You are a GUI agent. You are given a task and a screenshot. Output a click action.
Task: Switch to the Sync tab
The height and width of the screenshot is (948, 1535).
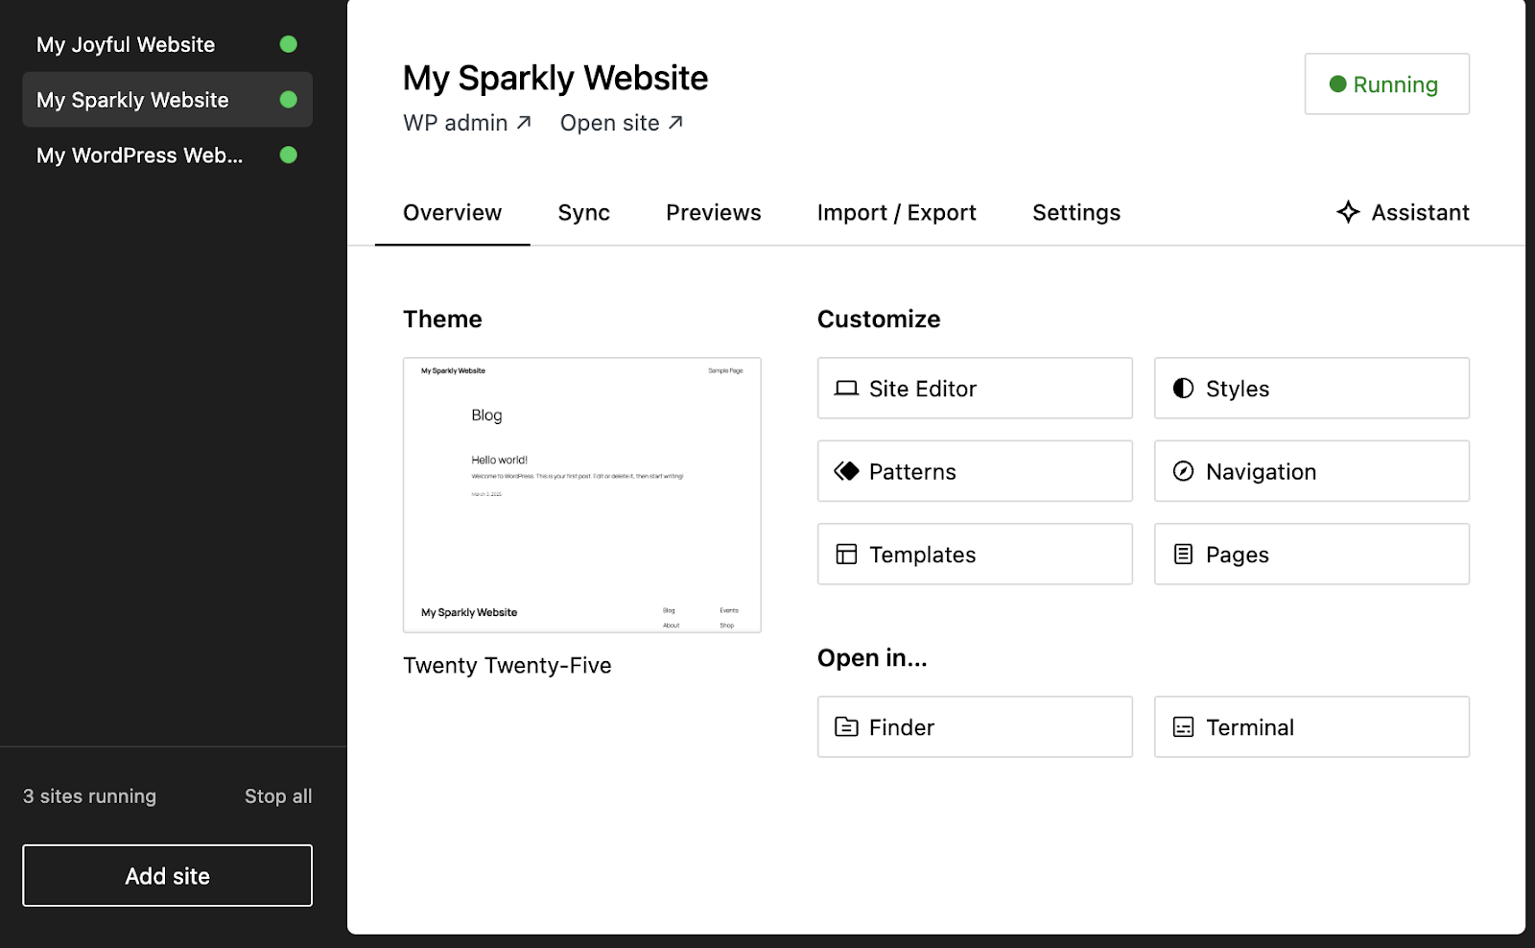[583, 212]
